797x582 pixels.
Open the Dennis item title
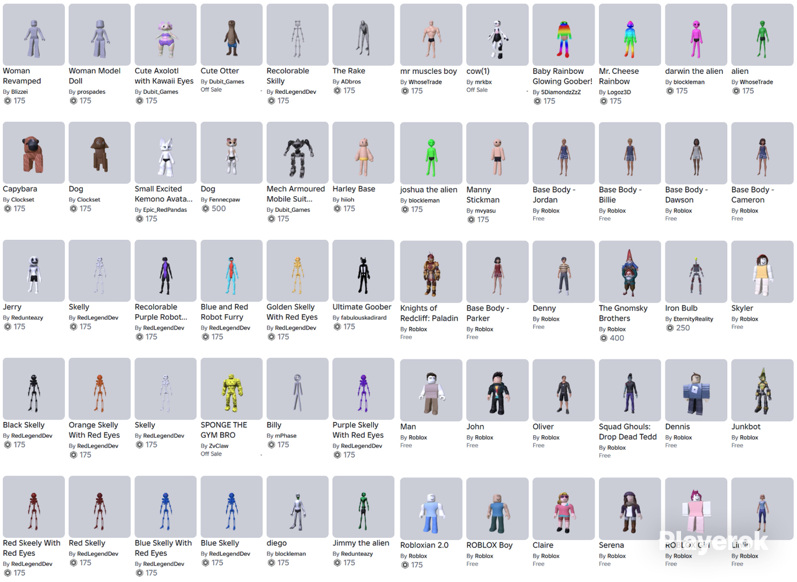[678, 427]
